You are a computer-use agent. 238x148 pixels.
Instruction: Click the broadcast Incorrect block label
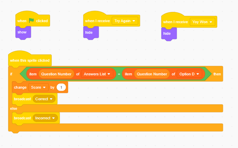coord(22,118)
